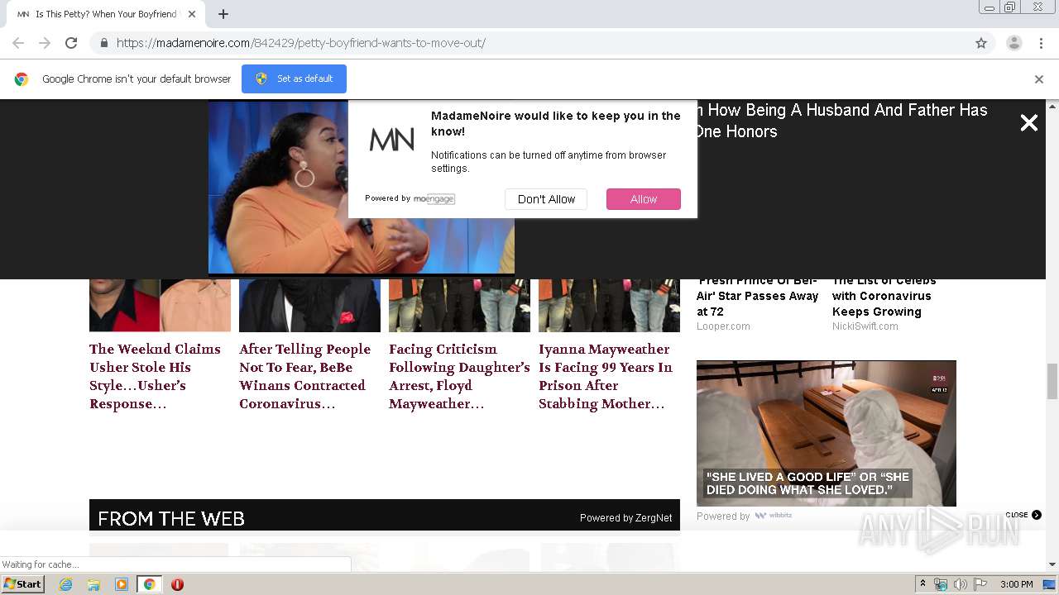
Task: Click the network tray icon
Action: (x=941, y=584)
